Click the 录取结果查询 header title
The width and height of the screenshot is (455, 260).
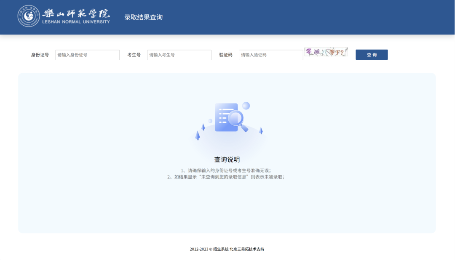click(144, 17)
